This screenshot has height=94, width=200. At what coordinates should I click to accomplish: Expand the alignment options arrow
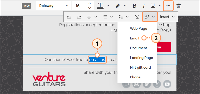click(x=96, y=17)
